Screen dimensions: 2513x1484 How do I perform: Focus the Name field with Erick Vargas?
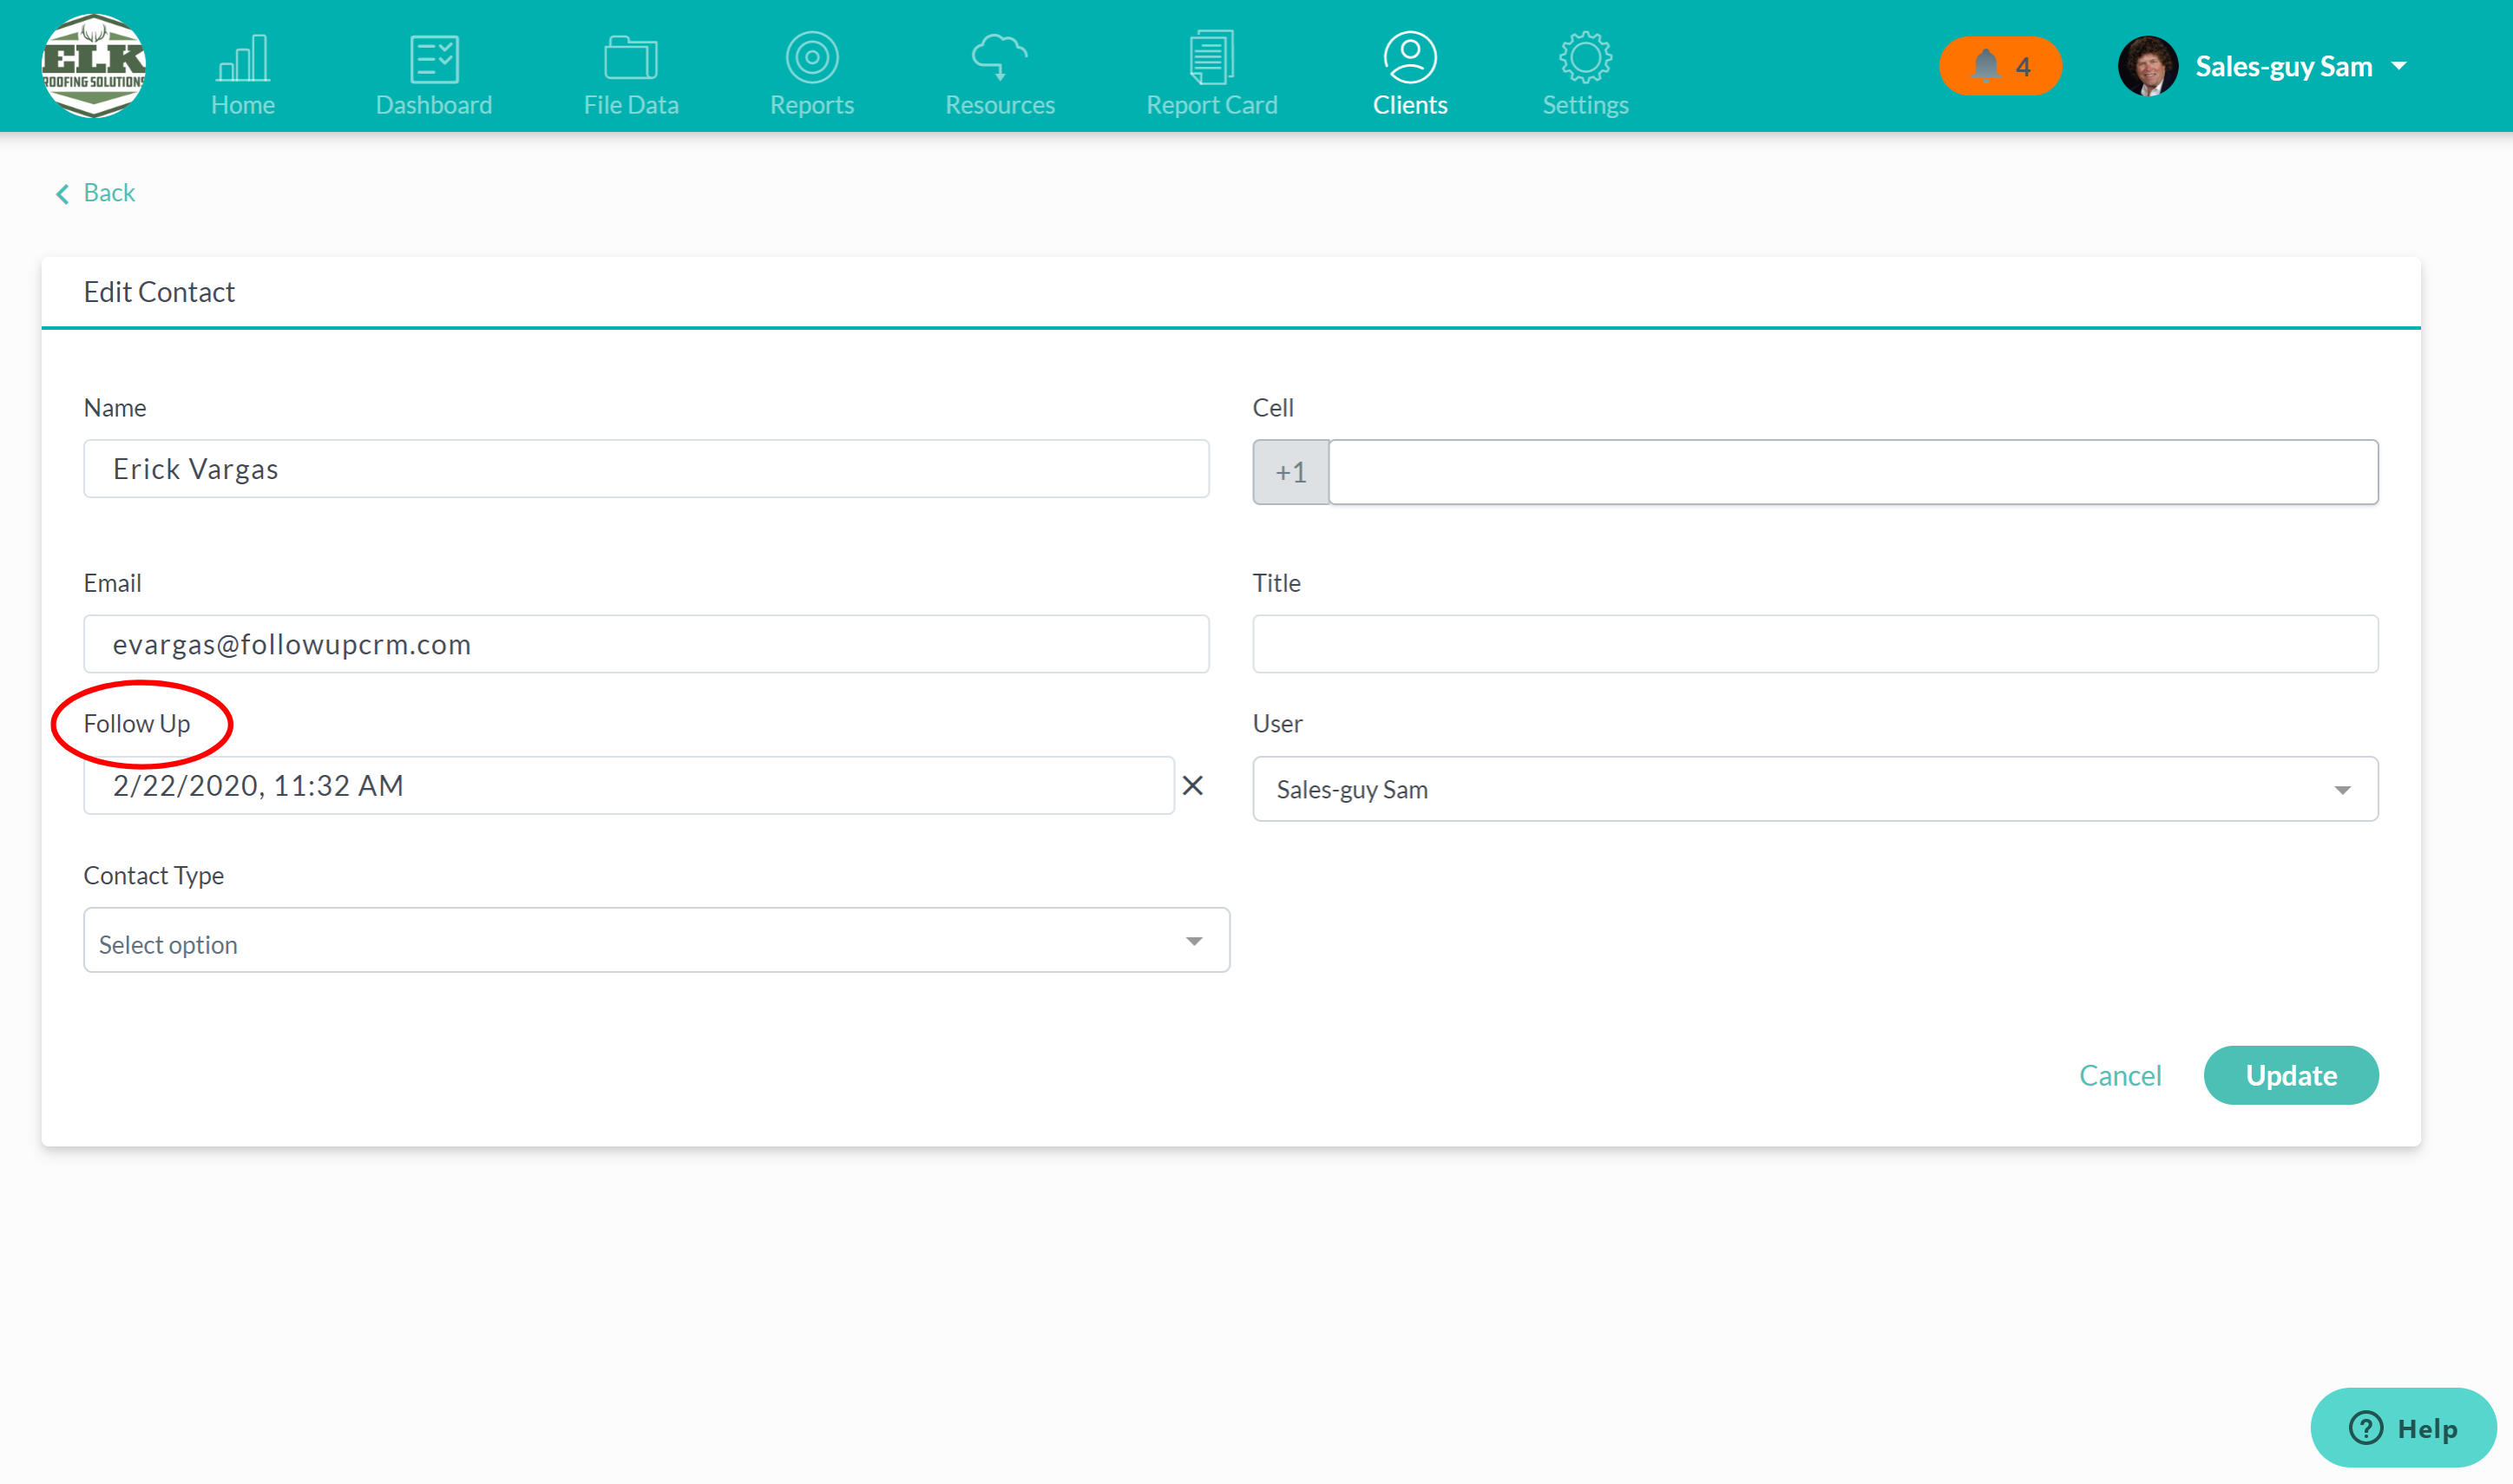coord(646,469)
